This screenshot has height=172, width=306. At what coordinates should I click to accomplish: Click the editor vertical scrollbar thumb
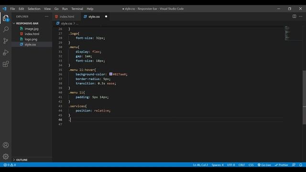click(x=304, y=97)
